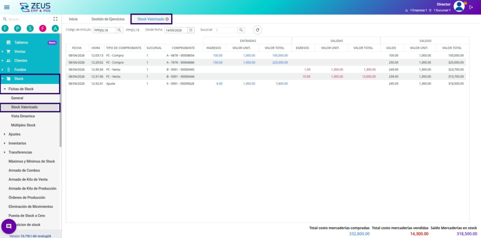The image size is (481, 238).
Task: Open Armado de Combos menu item
Action: click(24, 170)
